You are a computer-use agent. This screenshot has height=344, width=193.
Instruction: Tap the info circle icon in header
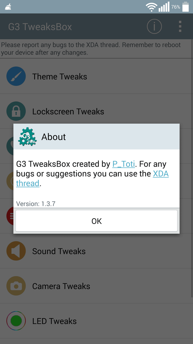point(154,26)
